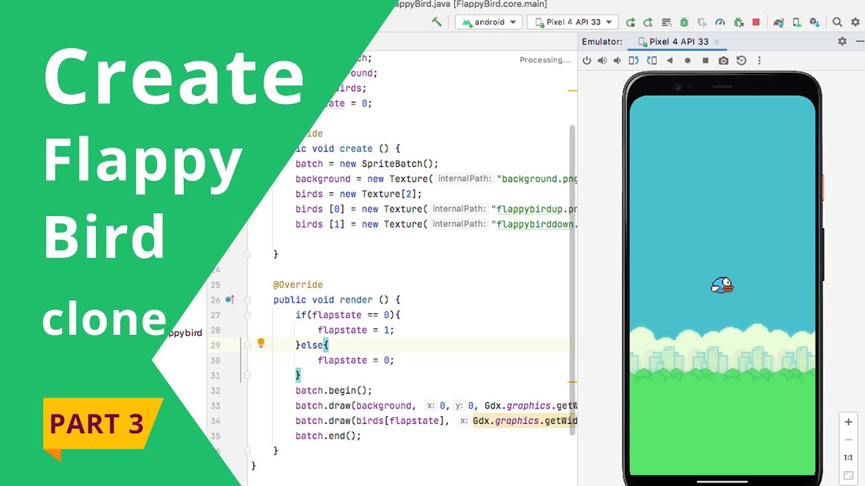Click the override gutter marker on line 26
The width and height of the screenshot is (865, 486).
(230, 299)
